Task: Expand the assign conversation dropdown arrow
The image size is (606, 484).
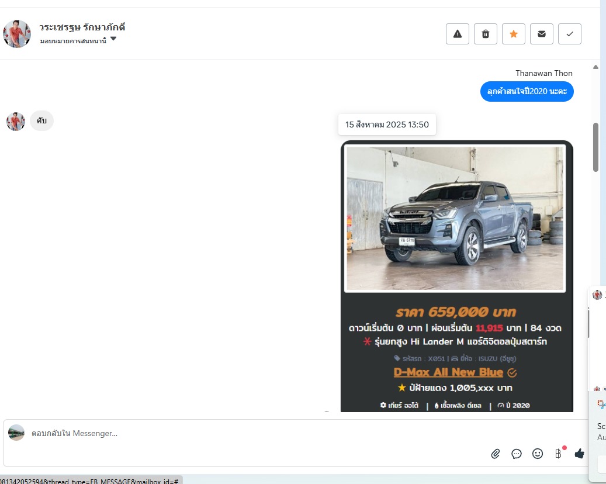Action: click(x=113, y=39)
